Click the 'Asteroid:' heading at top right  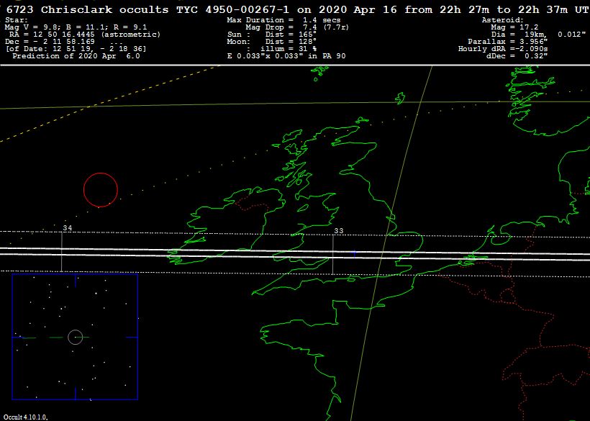pyautogui.click(x=502, y=20)
